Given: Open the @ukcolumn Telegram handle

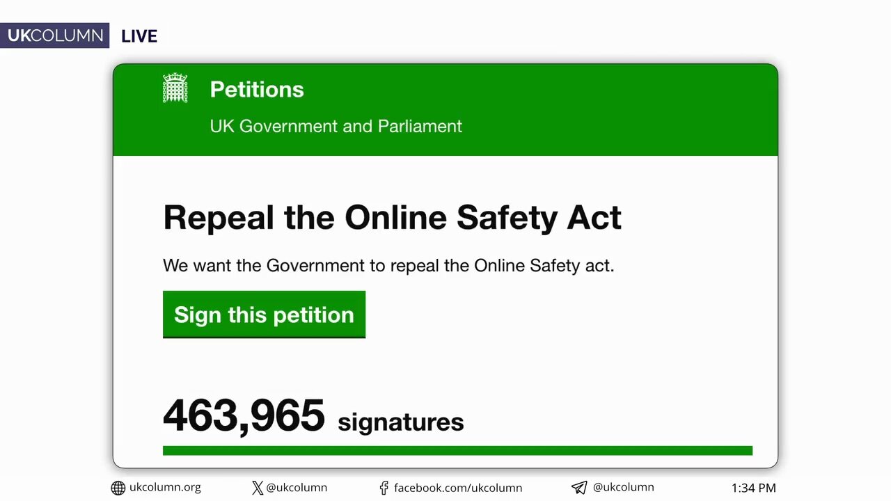Looking at the screenshot, I should 623,487.
